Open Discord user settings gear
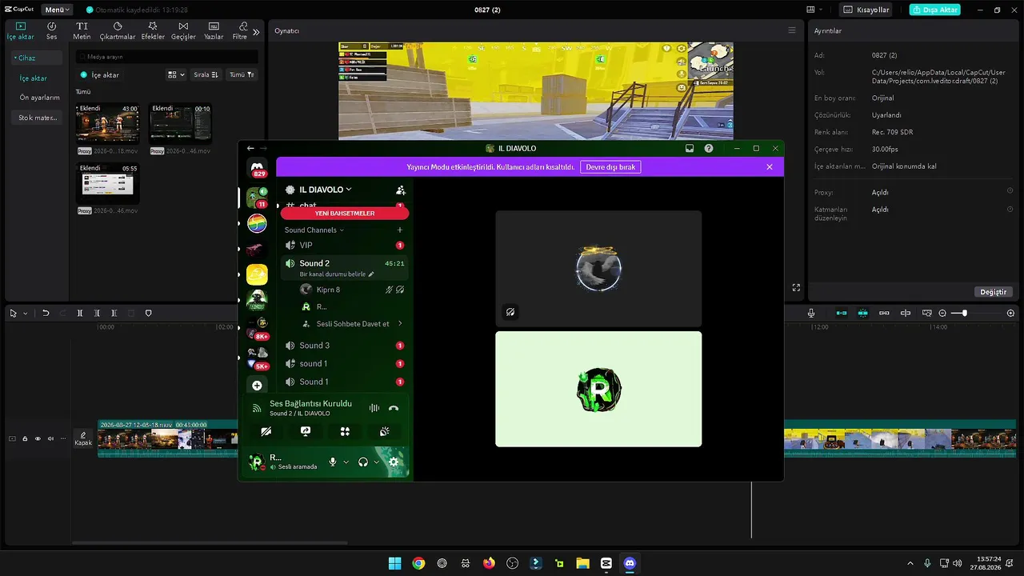This screenshot has width=1024, height=576. [x=394, y=462]
